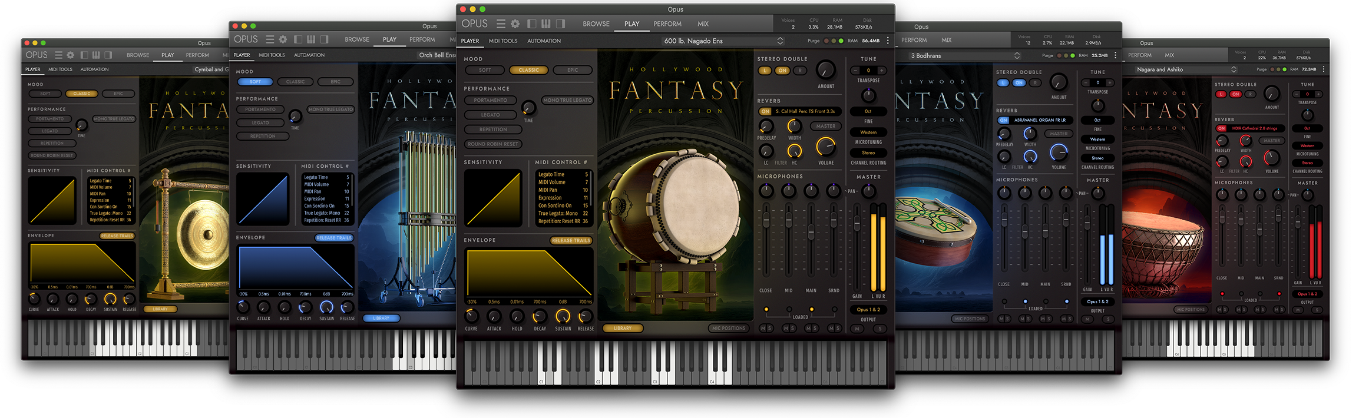Click the Filter LC knob in Nagado window
Image resolution: width=1359 pixels, height=418 pixels.
[766, 151]
